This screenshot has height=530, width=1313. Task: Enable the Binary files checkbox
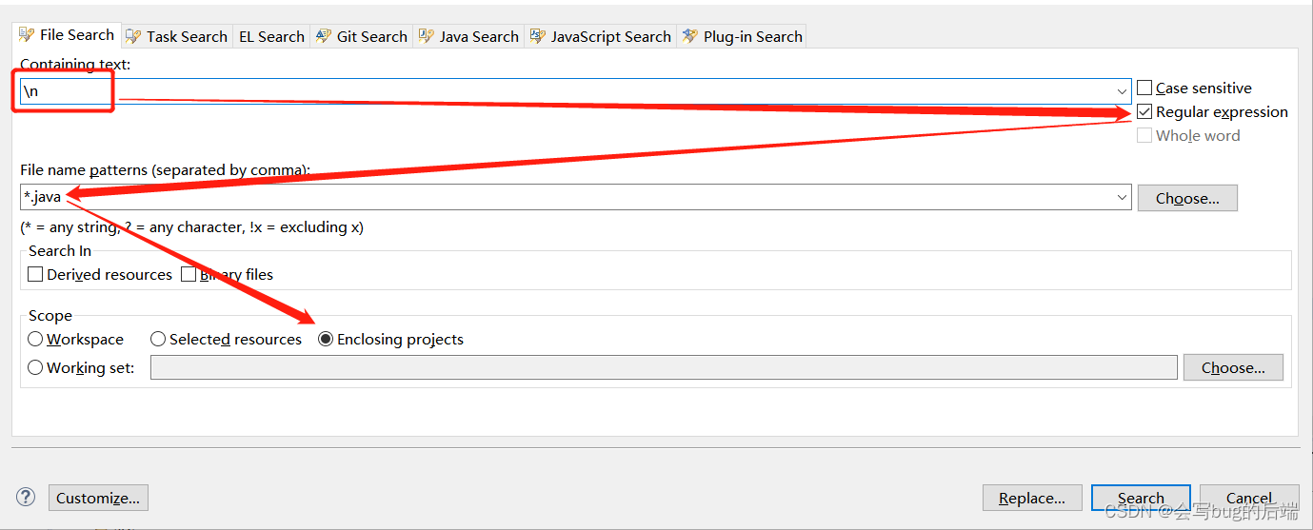pyautogui.click(x=189, y=274)
